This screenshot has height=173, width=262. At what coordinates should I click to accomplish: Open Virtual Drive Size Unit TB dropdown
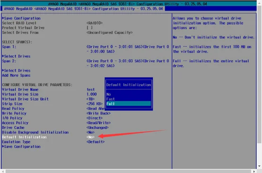tap(90, 99)
